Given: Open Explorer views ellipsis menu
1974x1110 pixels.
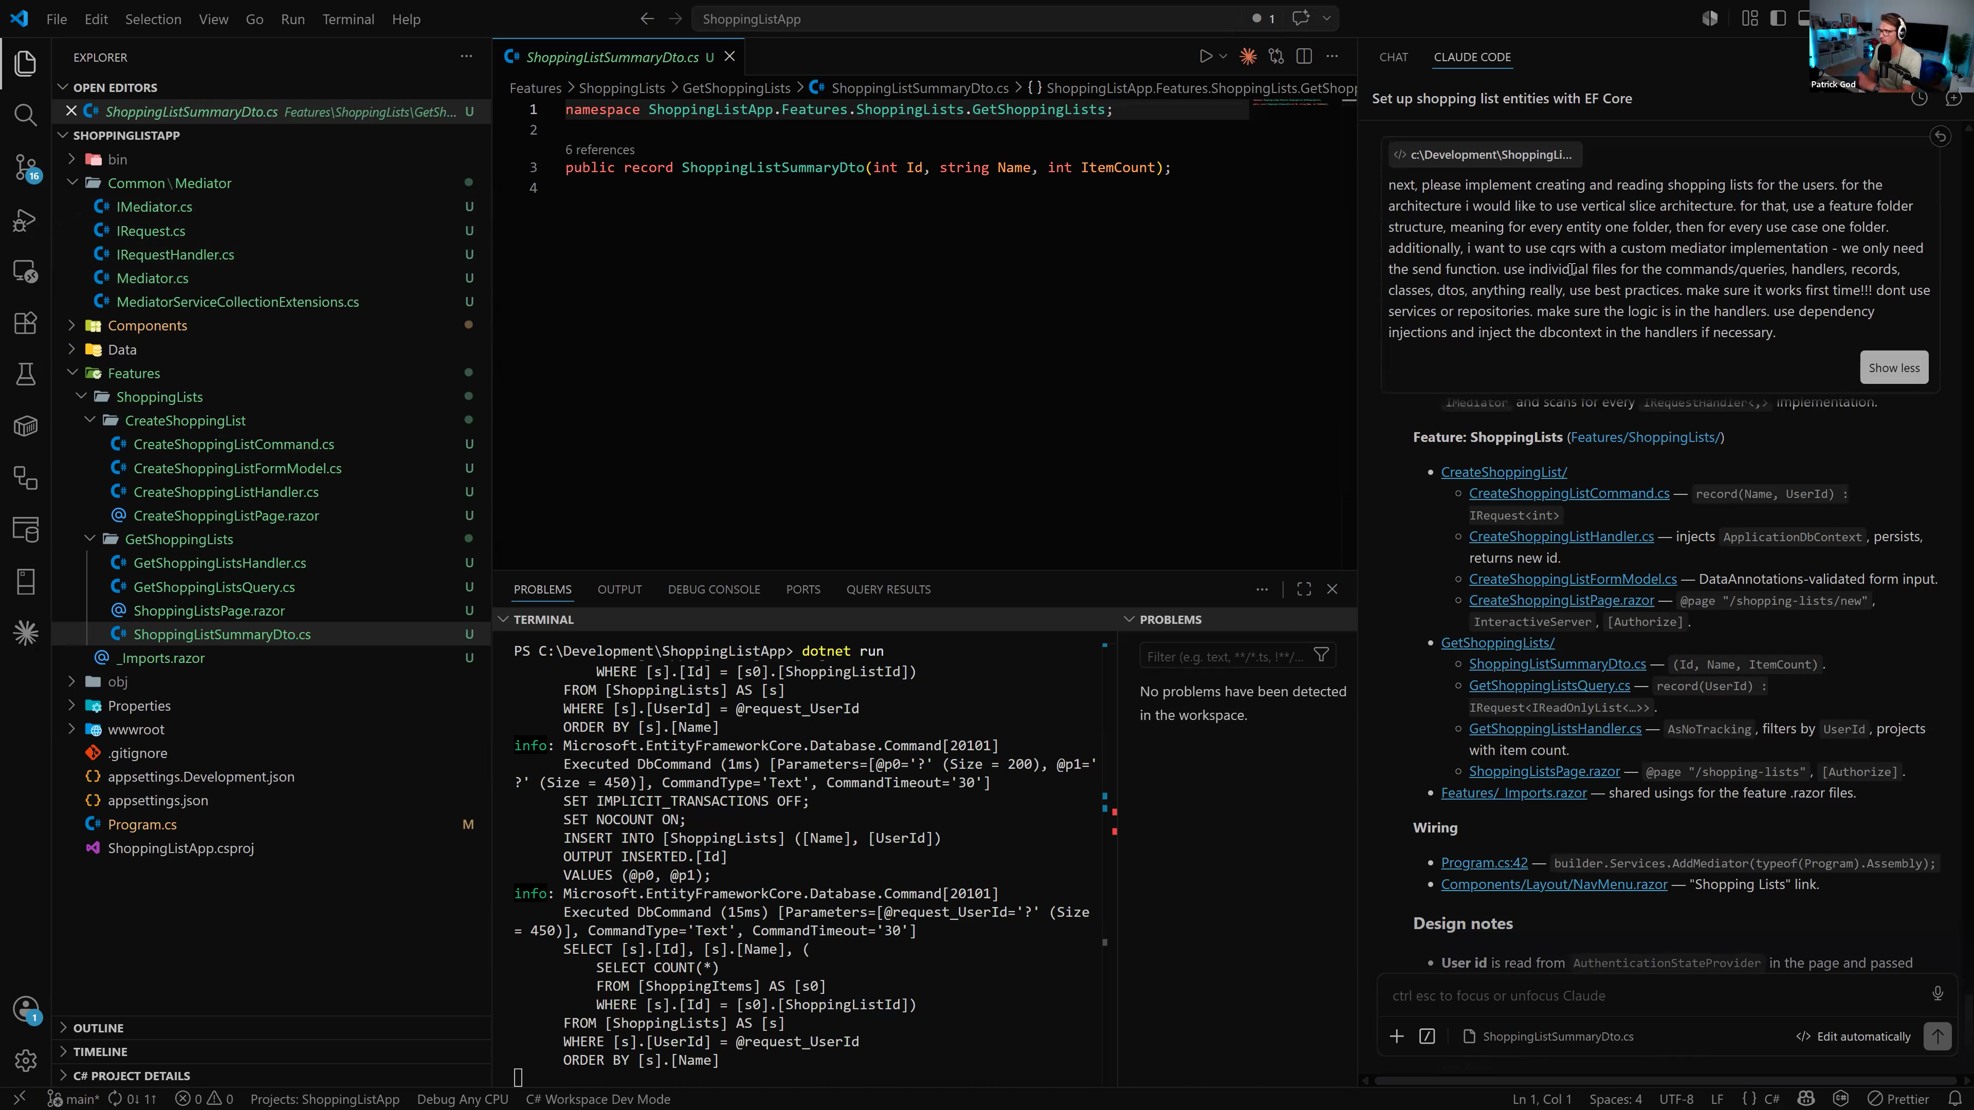Looking at the screenshot, I should tap(466, 57).
